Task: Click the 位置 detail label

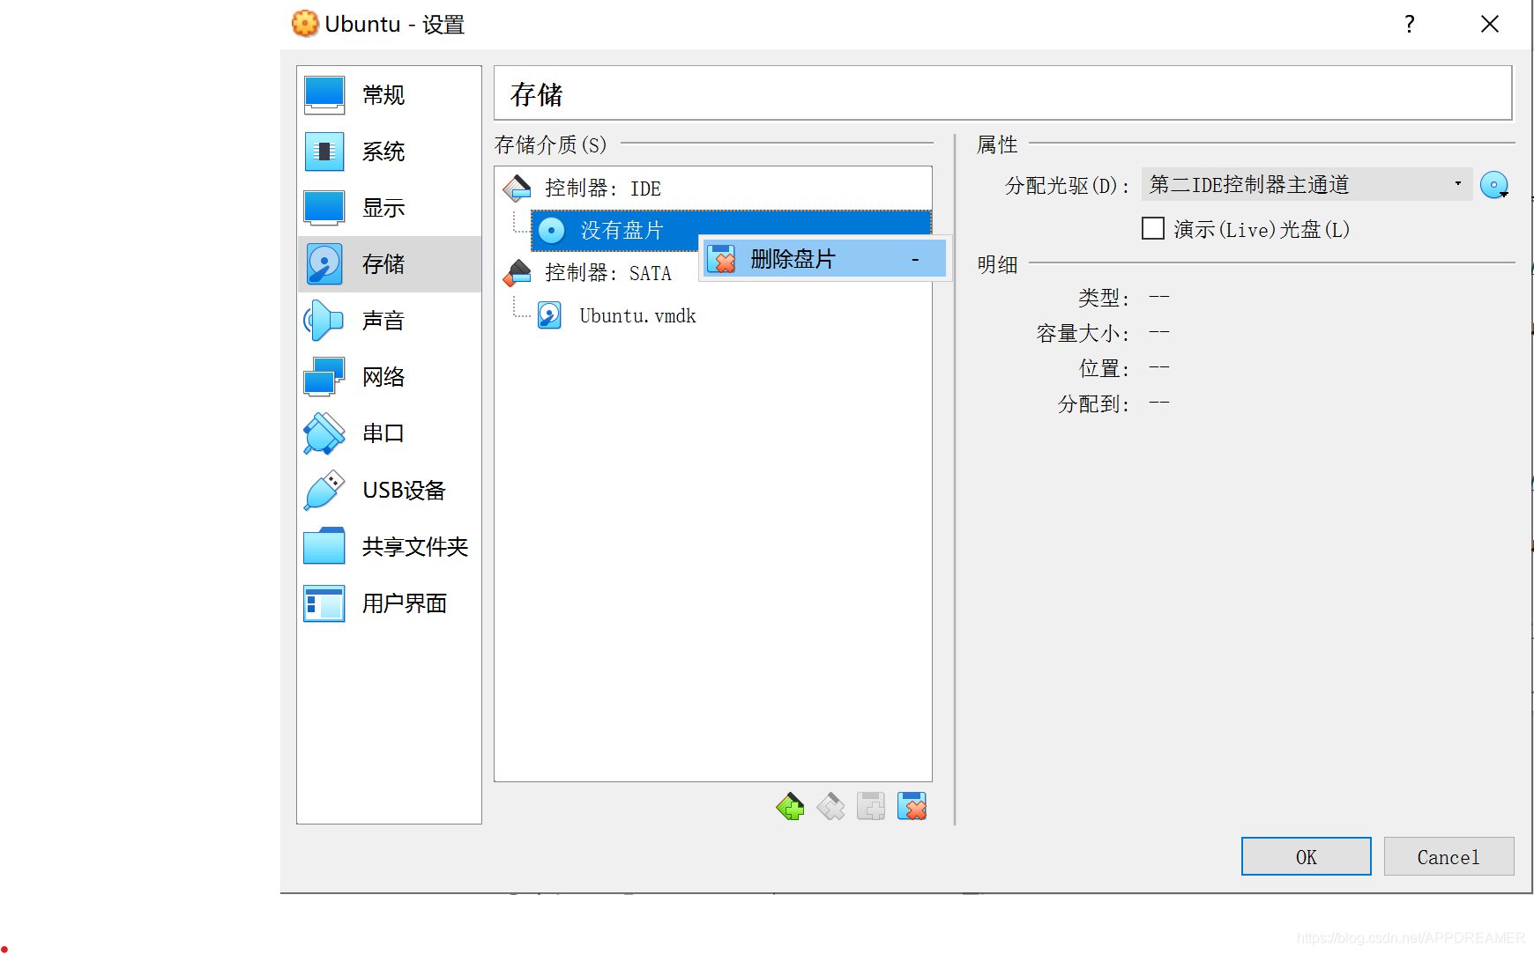Action: pos(1104,369)
